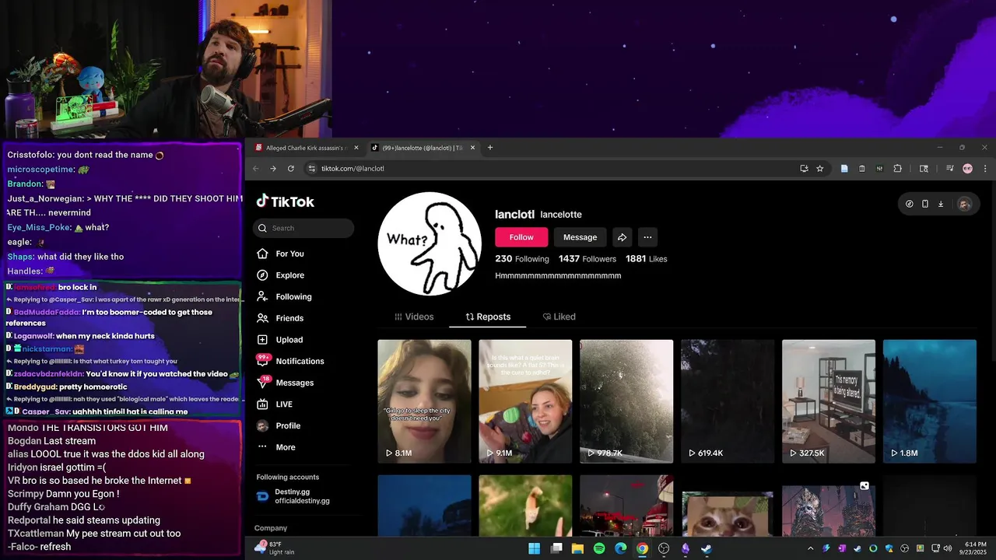Open the Friends section
Screen dimensions: 996x560
pos(280,318)
